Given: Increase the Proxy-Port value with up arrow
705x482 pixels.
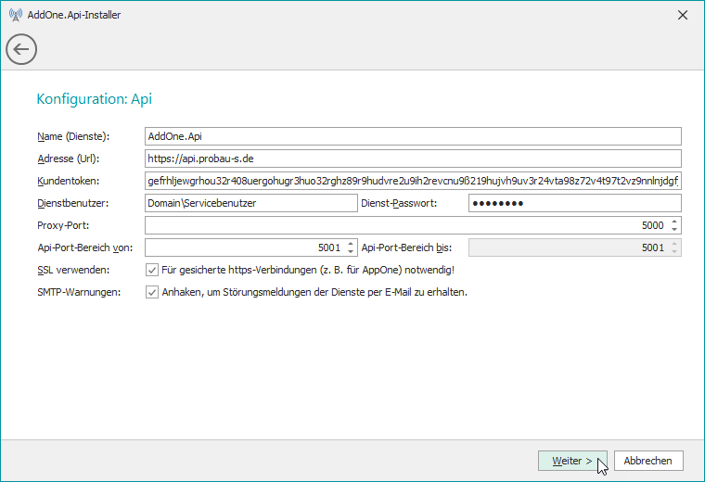Looking at the screenshot, I should click(x=674, y=222).
